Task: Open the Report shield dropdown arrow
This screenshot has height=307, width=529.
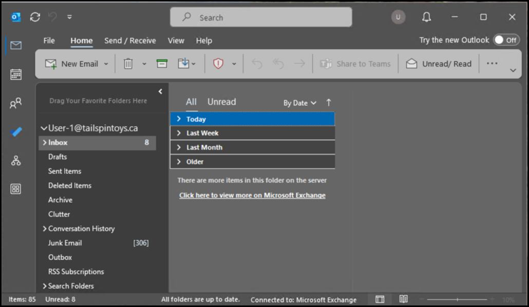Action: point(234,64)
